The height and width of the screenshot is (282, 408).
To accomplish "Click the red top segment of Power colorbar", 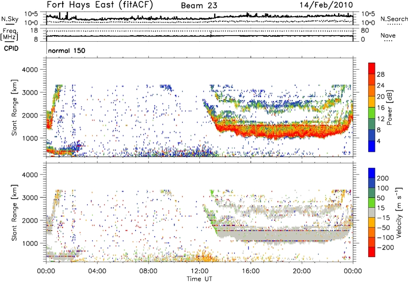I will click(x=372, y=68).
